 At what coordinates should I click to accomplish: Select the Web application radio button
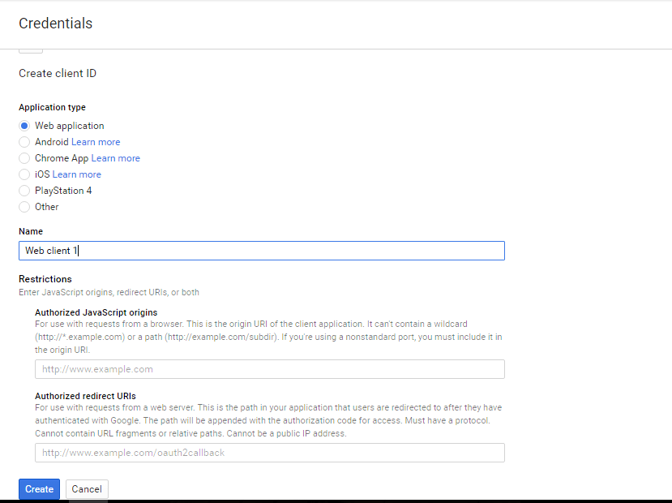pyautogui.click(x=24, y=126)
